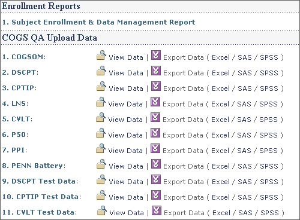Click the View Data folder icon for PPI
The height and width of the screenshot is (220, 300).
point(101,148)
